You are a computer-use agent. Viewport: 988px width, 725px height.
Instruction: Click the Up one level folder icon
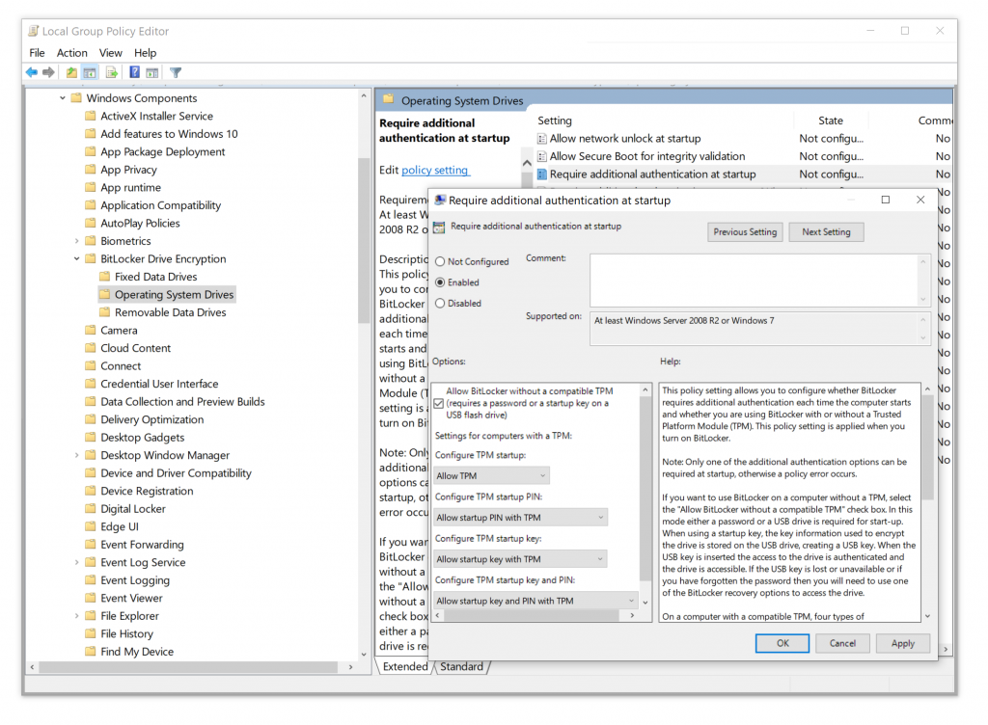tap(71, 72)
